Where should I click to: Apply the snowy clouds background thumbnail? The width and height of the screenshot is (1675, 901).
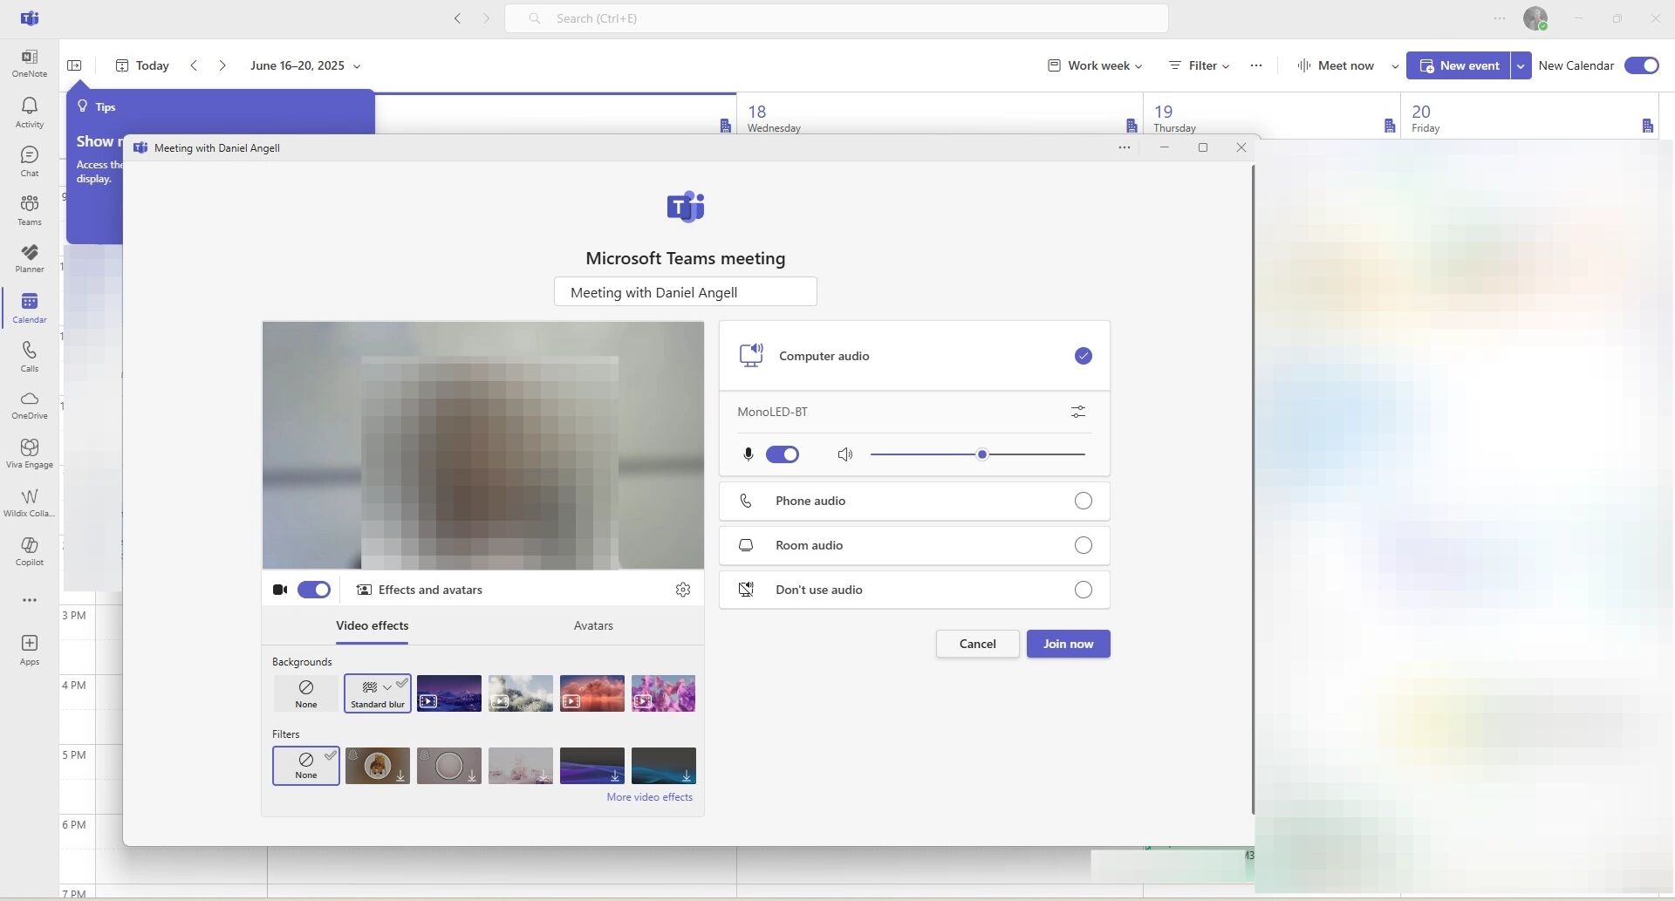[521, 693]
